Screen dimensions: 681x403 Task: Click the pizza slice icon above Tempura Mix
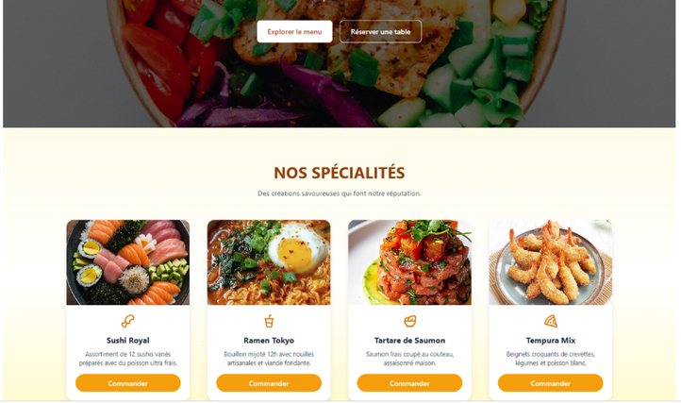551,321
